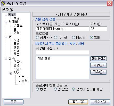114x106 pixels.
Task: Click the 불러옴(L) load button
Action: click(x=99, y=59)
